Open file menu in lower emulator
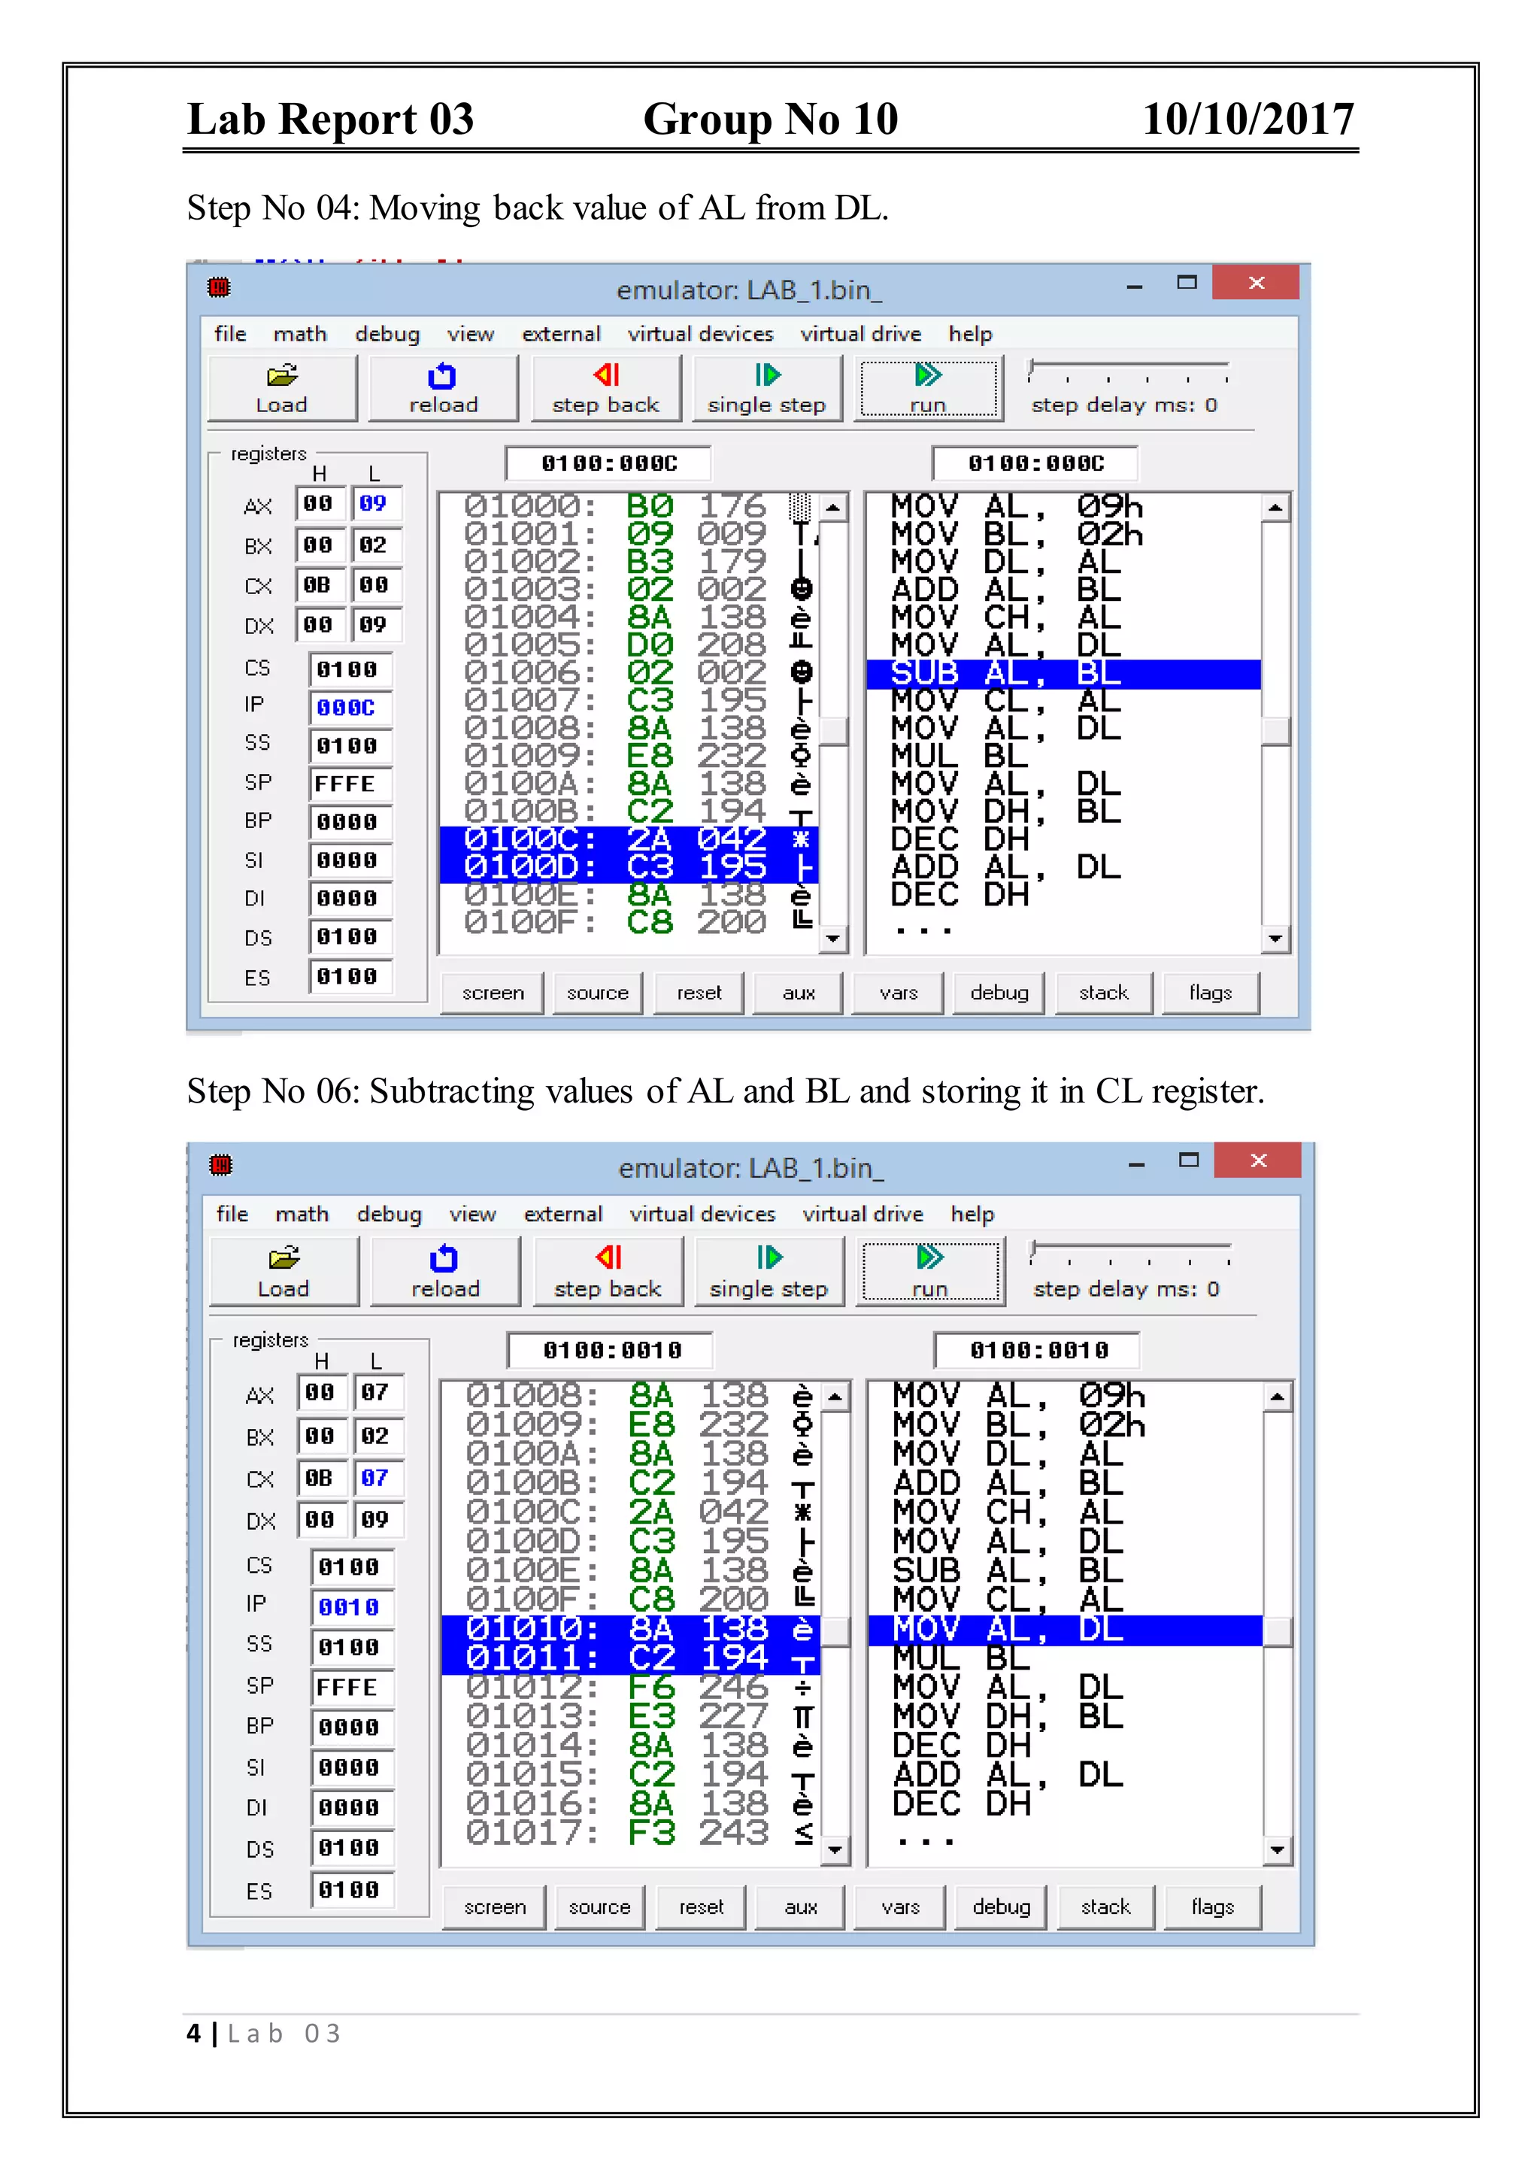 (x=232, y=1214)
